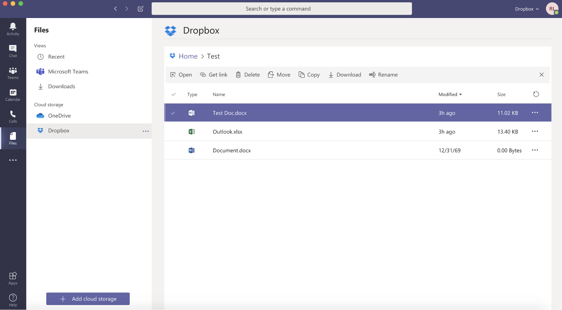Viewport: 562px width, 310px height.
Task: Go to Calendar in left rail
Action: pos(13,95)
